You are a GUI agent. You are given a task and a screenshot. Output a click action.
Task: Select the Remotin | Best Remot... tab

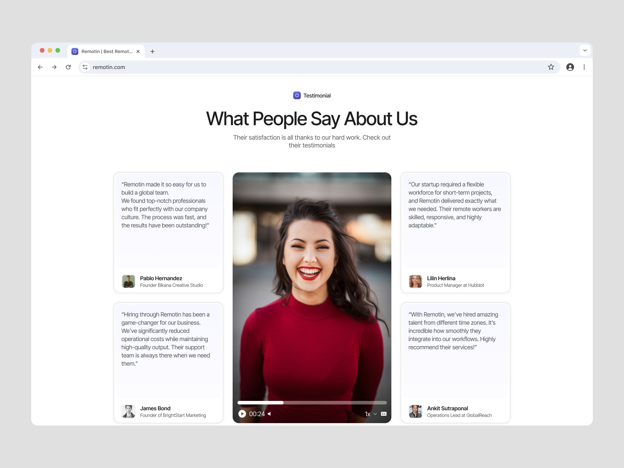[x=106, y=51]
